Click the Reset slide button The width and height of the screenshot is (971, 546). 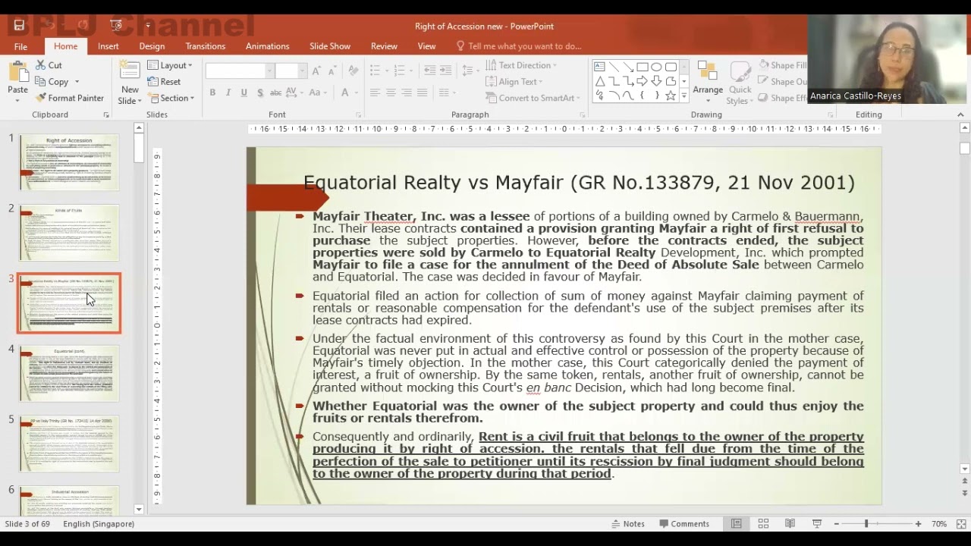165,82
